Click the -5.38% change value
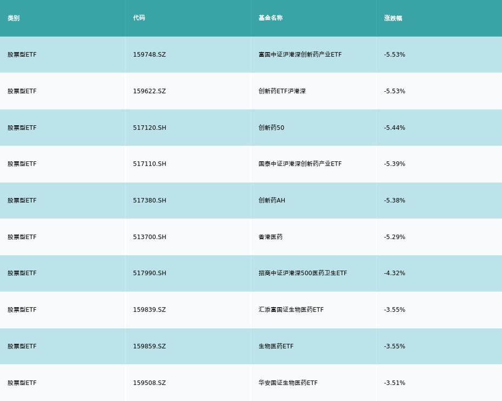The width and height of the screenshot is (502, 401). [x=394, y=200]
